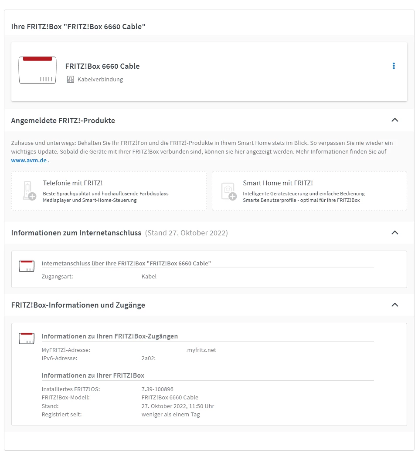Viewport: 418px width, 459px height.
Task: Click the FRITZ!Box 6660 Cable device title
Action: click(102, 66)
